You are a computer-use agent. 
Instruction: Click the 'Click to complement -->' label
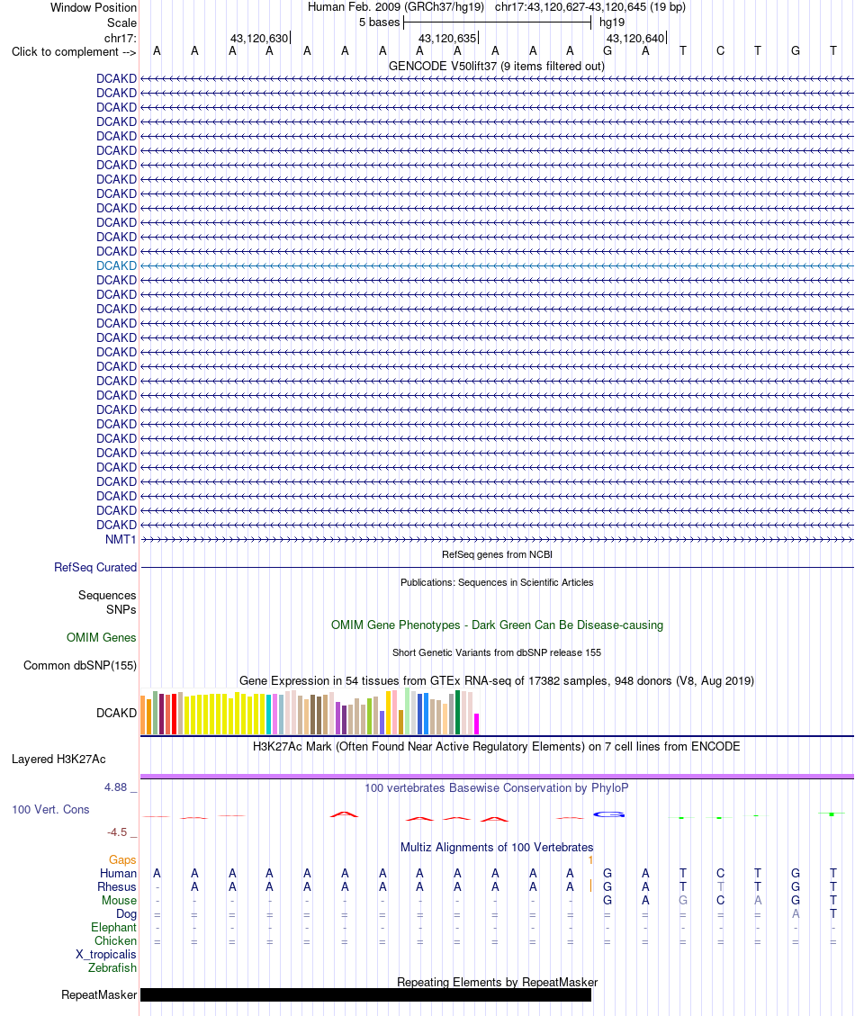(x=74, y=52)
